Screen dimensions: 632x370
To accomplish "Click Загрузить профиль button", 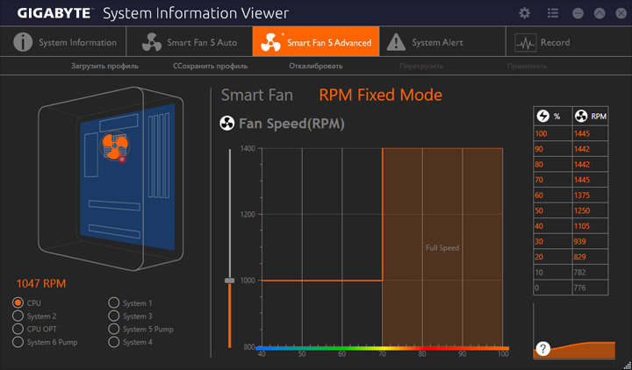I will [104, 66].
